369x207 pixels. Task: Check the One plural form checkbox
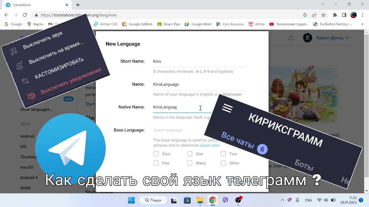(x=190, y=154)
